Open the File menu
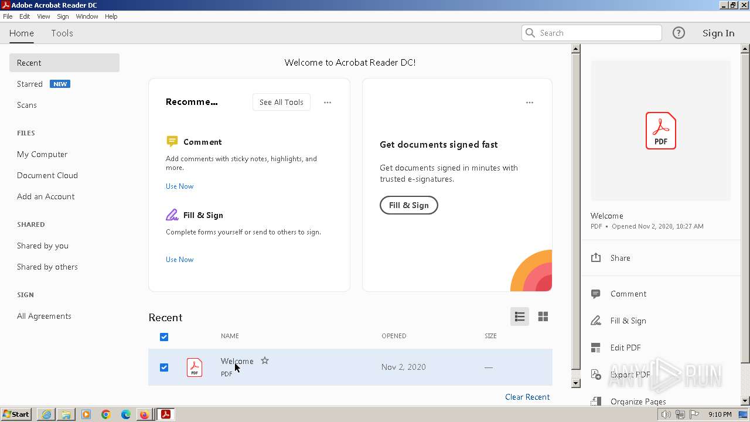Viewport: 750px width, 422px height. pyautogui.click(x=8, y=16)
